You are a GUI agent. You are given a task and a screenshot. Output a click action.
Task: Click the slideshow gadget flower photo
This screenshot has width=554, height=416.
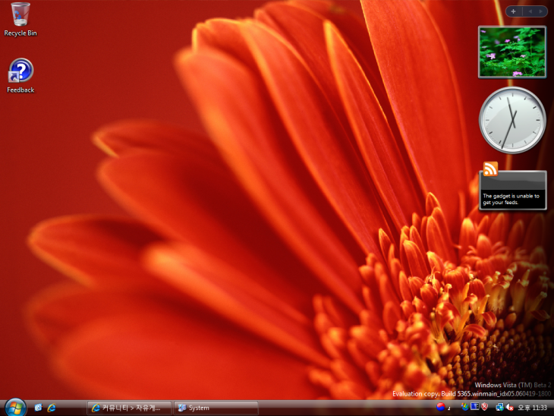[x=512, y=52]
